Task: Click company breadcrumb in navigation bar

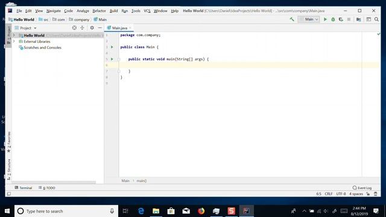Action: pyautogui.click(x=79, y=19)
